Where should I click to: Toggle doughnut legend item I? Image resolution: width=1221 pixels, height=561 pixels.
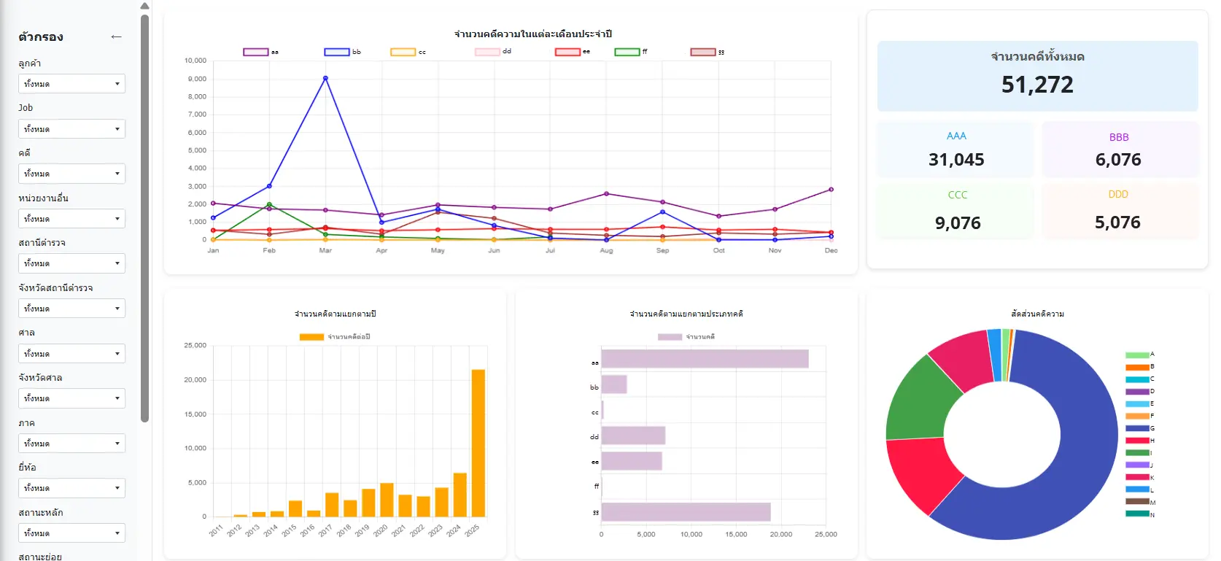pos(1140,453)
